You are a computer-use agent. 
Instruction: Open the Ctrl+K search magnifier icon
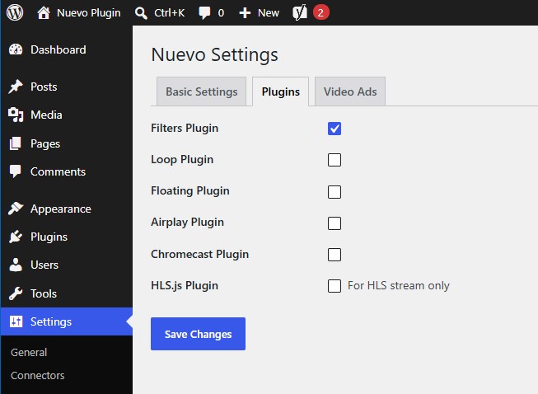141,13
